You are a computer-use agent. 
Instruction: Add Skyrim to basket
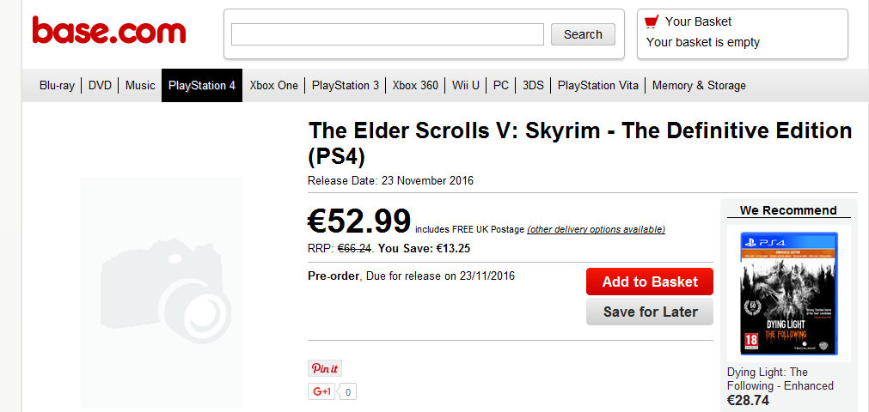650,282
